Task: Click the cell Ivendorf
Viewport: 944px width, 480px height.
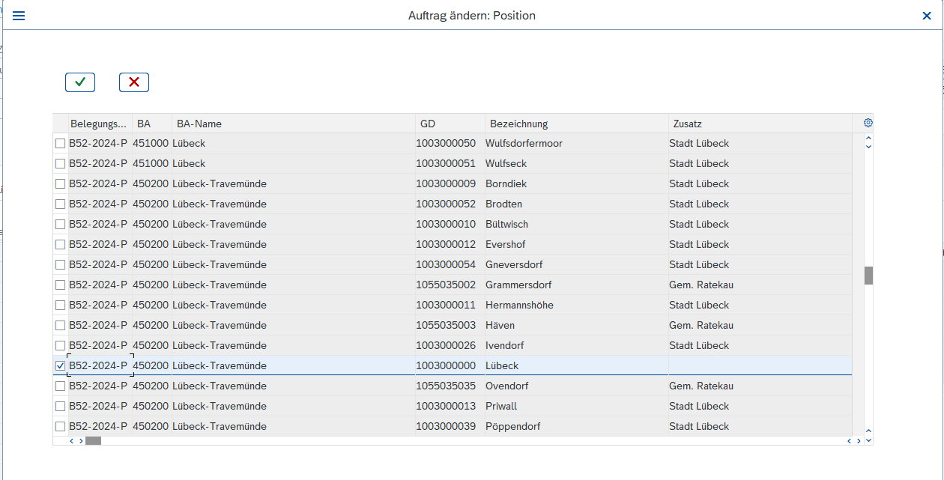Action: point(577,346)
